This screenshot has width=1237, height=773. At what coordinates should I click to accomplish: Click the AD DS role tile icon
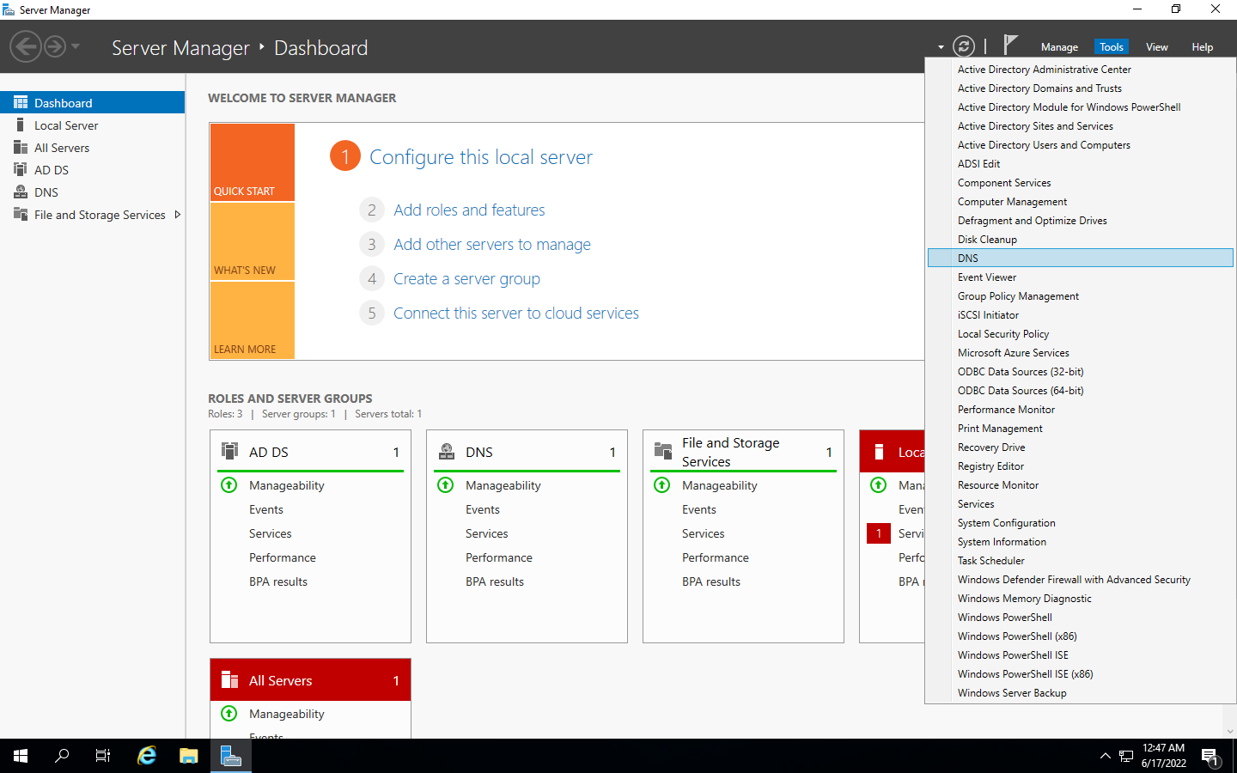point(229,451)
